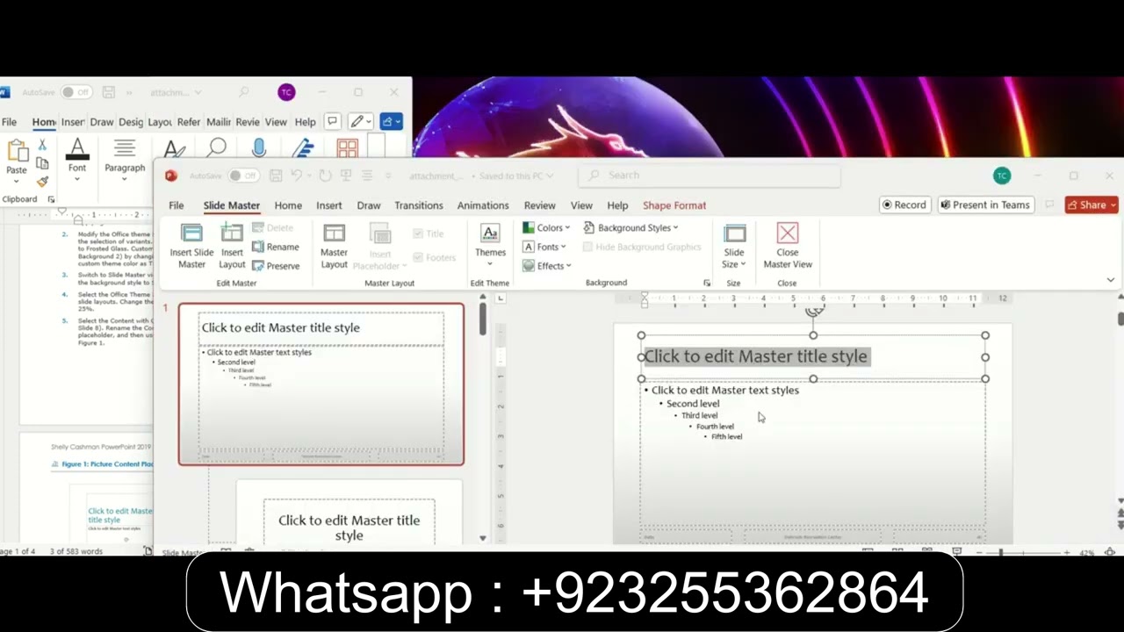1124x632 pixels.
Task: Click Present in Teams button
Action: click(985, 205)
